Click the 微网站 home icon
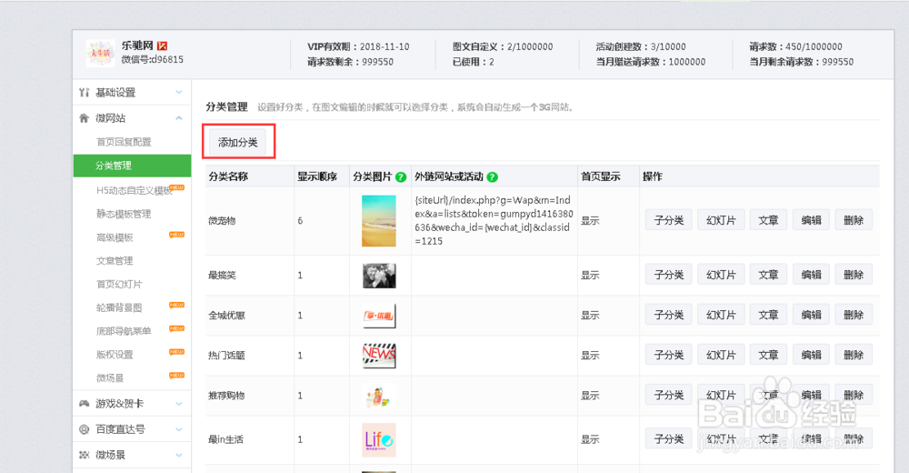Viewport: 909px width, 473px height. [x=85, y=118]
